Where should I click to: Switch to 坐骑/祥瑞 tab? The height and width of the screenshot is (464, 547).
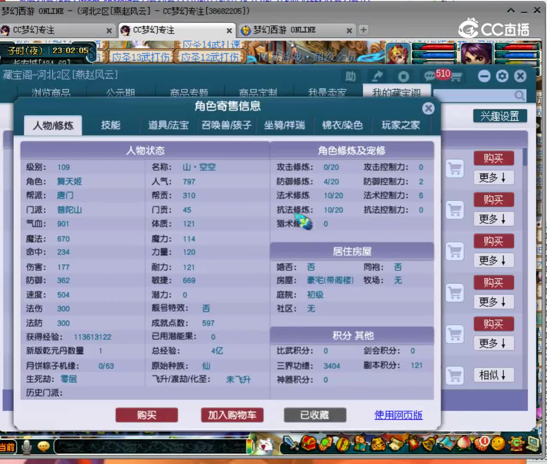tap(284, 125)
